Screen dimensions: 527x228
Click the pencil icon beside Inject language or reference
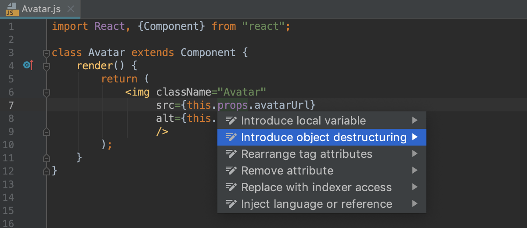231,204
